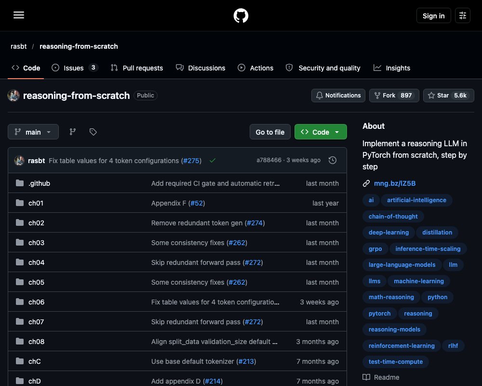View branches via the branch icon
The width and height of the screenshot is (482, 386).
tap(73, 132)
